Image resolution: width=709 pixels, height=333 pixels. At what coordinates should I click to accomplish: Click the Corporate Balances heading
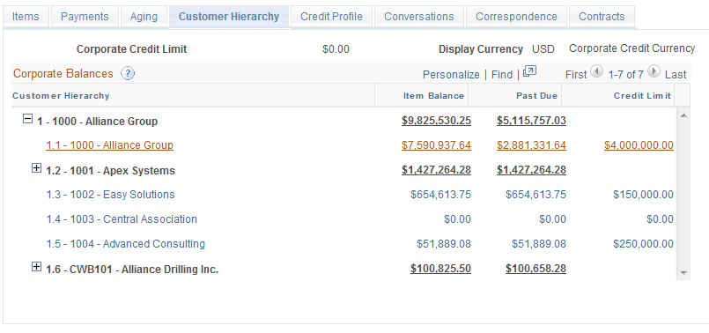pyautogui.click(x=63, y=74)
